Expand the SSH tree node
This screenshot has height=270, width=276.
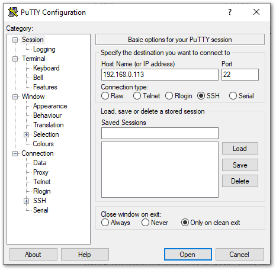point(26,201)
